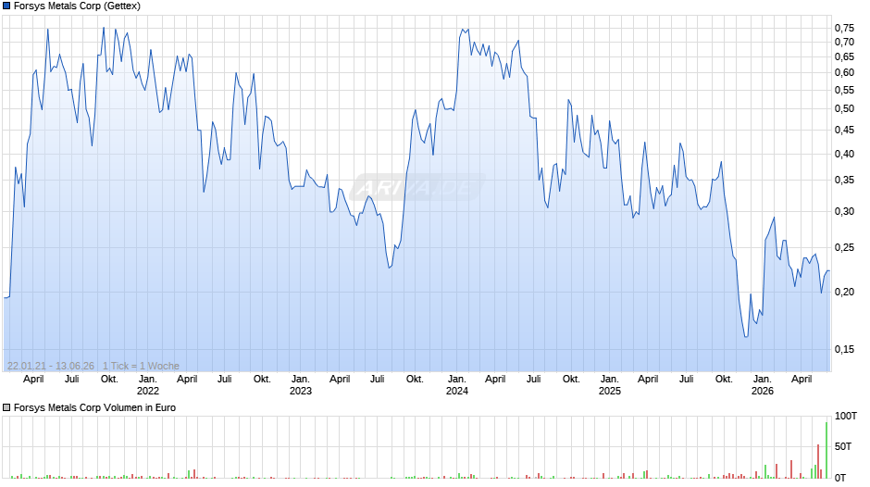
Task: Click the 'Forsys Metals Corp (Gettex)' chart title
Action: coord(77,6)
